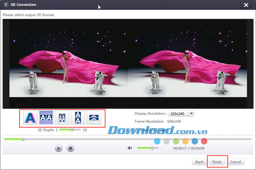
Task: Click the Finish button
Action: pyautogui.click(x=217, y=162)
